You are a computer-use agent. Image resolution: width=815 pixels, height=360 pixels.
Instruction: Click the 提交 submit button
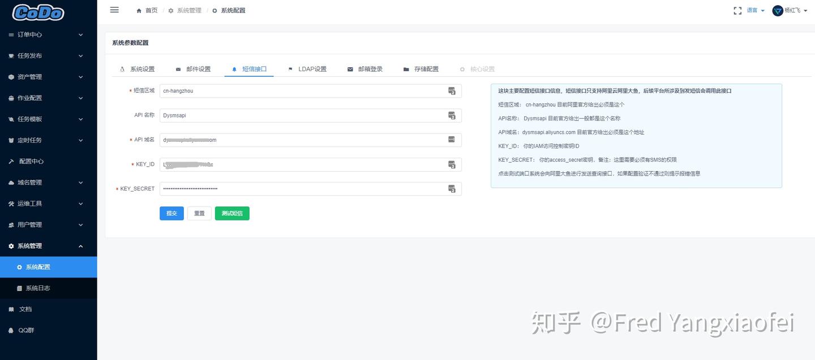click(171, 213)
